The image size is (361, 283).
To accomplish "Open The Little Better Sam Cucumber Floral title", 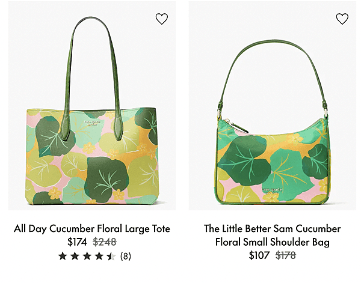I will pyautogui.click(x=273, y=235).
